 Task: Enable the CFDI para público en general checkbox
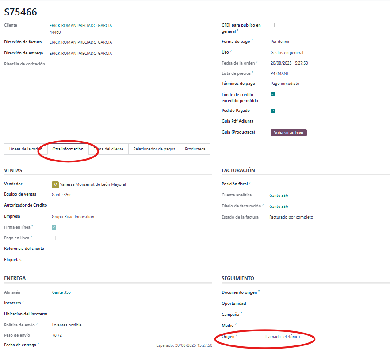272,25
